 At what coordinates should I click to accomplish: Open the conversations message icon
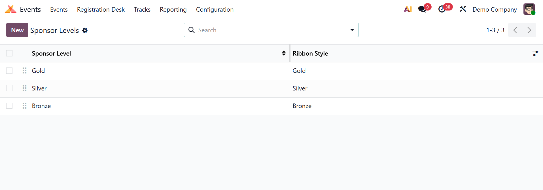click(422, 9)
